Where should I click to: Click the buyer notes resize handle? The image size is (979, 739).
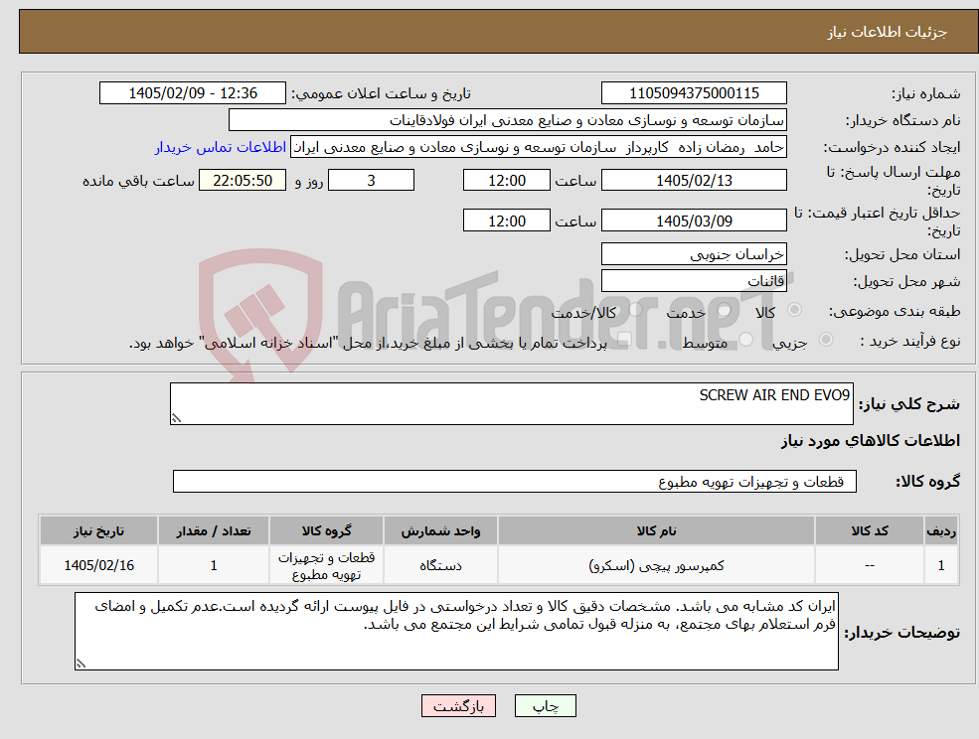[82, 664]
